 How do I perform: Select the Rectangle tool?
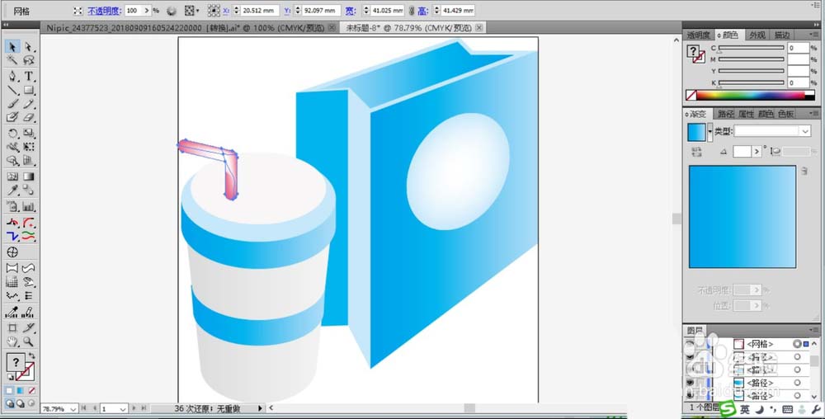28,91
